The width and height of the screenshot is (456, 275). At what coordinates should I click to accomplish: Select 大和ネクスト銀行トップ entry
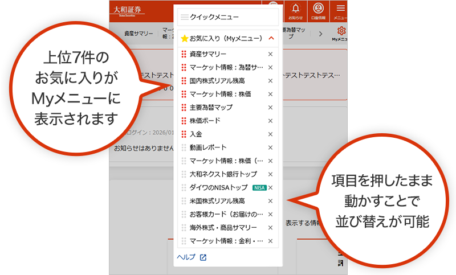click(x=223, y=174)
